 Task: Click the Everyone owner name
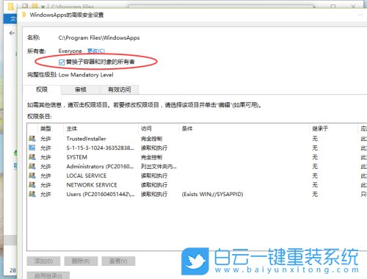tap(70, 51)
